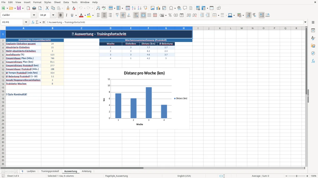Insert a comment
Viewport: 318px width, 178px height.
point(185,8)
